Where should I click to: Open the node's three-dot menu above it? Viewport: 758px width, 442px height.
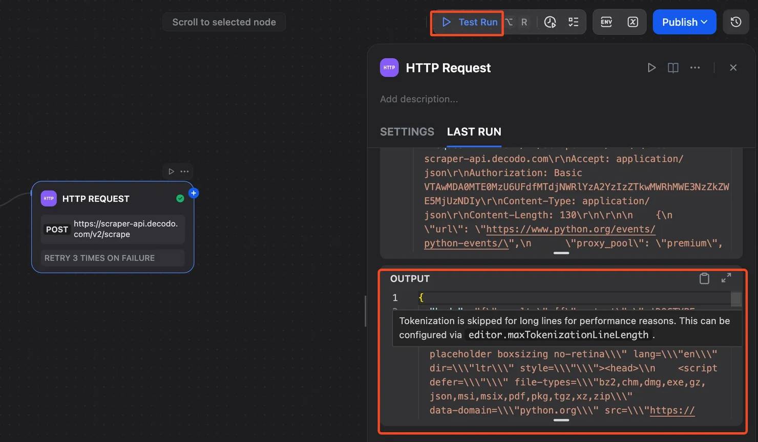(x=184, y=171)
